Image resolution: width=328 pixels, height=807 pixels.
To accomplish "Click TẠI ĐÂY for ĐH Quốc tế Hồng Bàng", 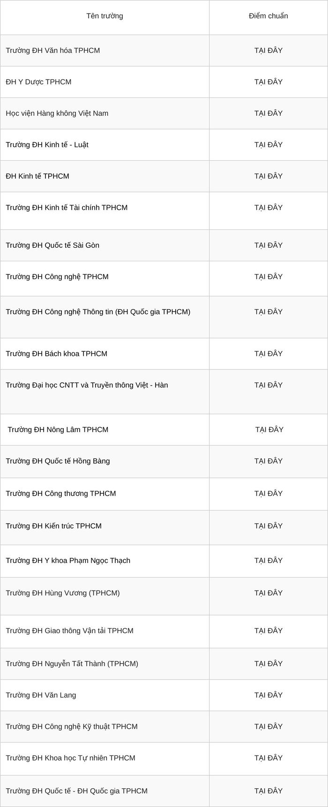I will (x=268, y=461).
